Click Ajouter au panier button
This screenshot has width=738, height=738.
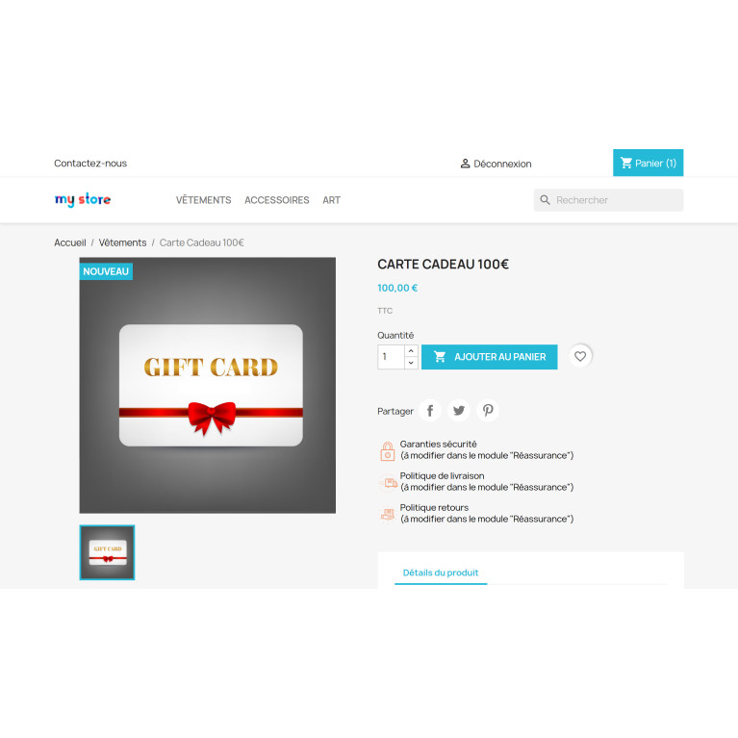click(x=489, y=357)
